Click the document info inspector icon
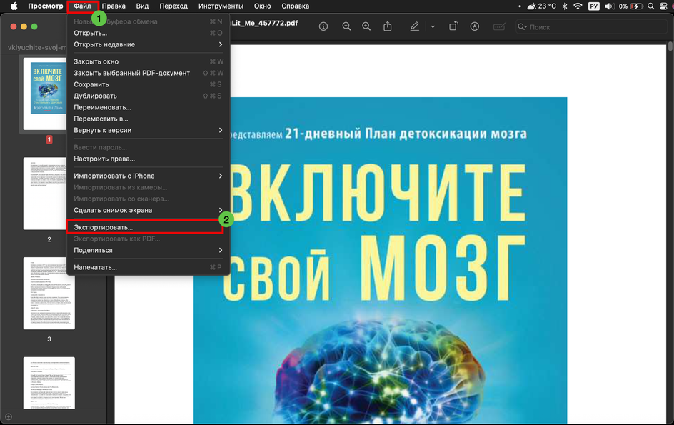This screenshot has width=674, height=425. coord(323,26)
